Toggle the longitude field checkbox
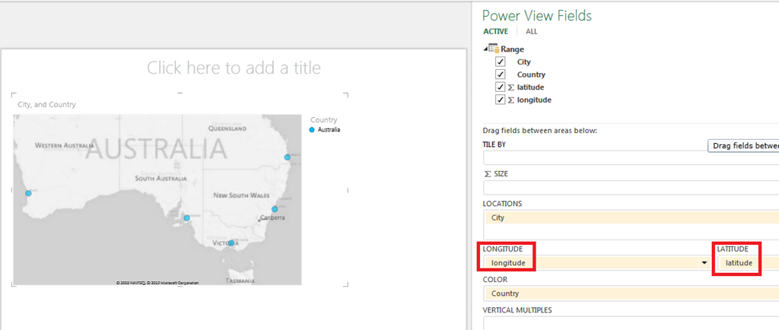 click(501, 100)
